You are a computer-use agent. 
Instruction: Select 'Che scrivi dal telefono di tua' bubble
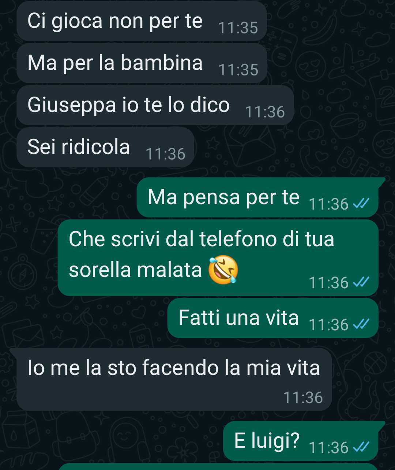point(218,258)
